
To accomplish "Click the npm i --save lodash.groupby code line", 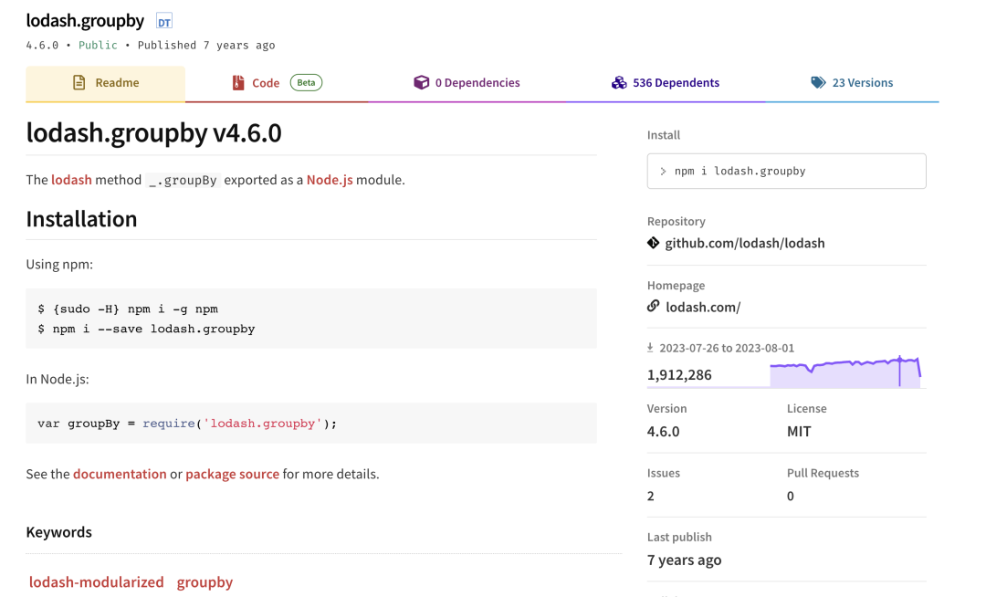I will coord(146,329).
